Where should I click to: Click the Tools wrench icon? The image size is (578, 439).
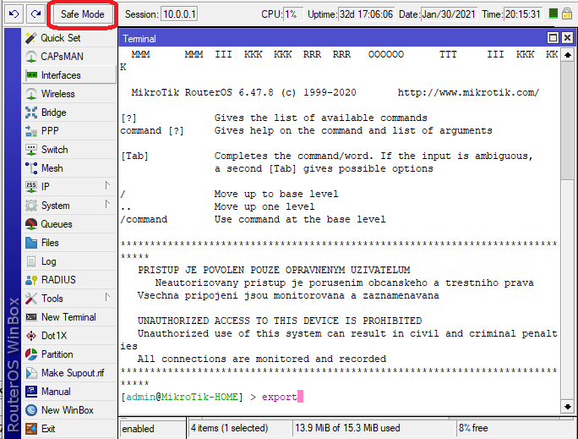[x=31, y=298]
